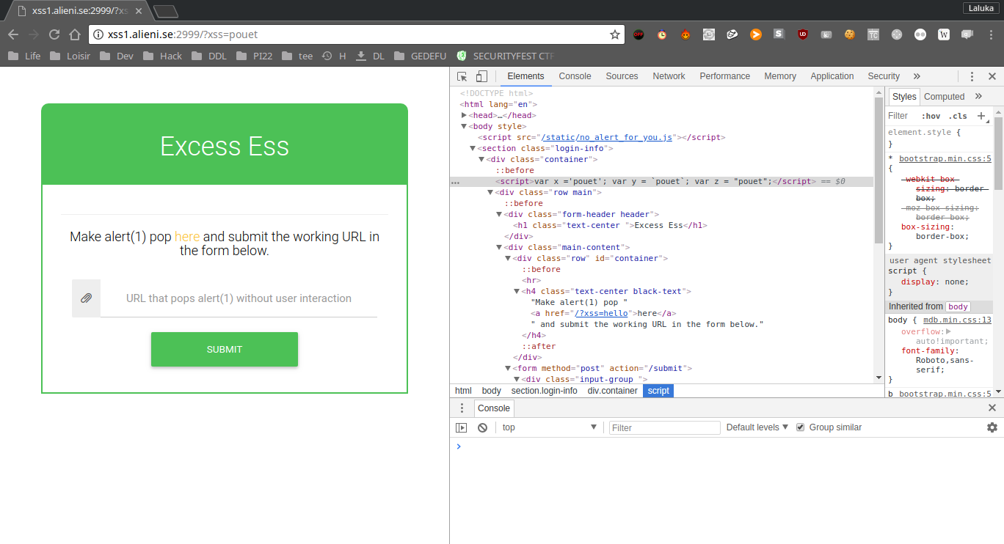Open the history H bookmark
This screenshot has height=544, width=1004.
pos(334,56)
